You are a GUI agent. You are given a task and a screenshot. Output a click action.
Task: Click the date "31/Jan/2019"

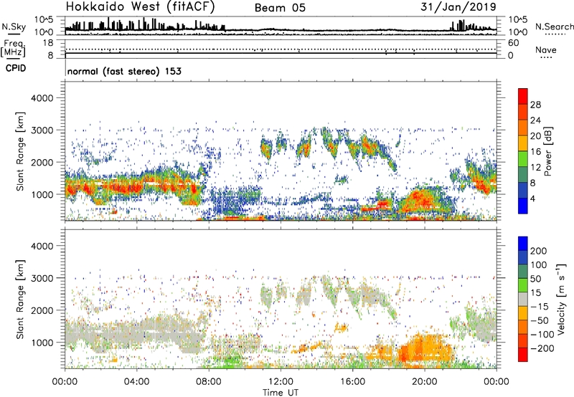pos(458,6)
